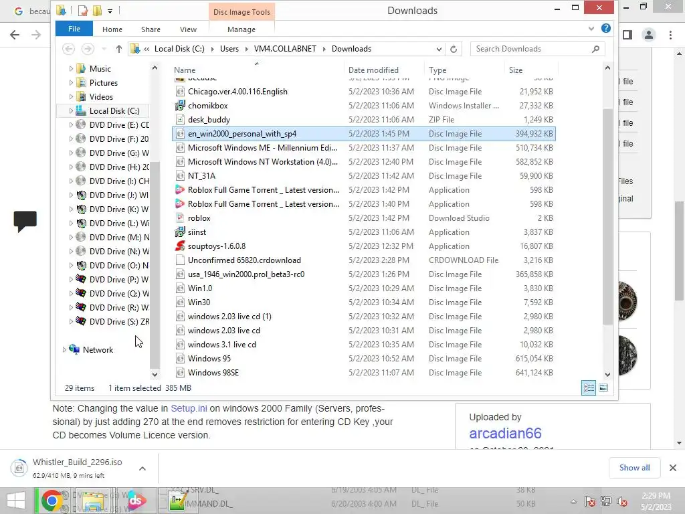The image size is (685, 514).
Task: Select the chomikbox installer icon
Action: pyautogui.click(x=180, y=105)
